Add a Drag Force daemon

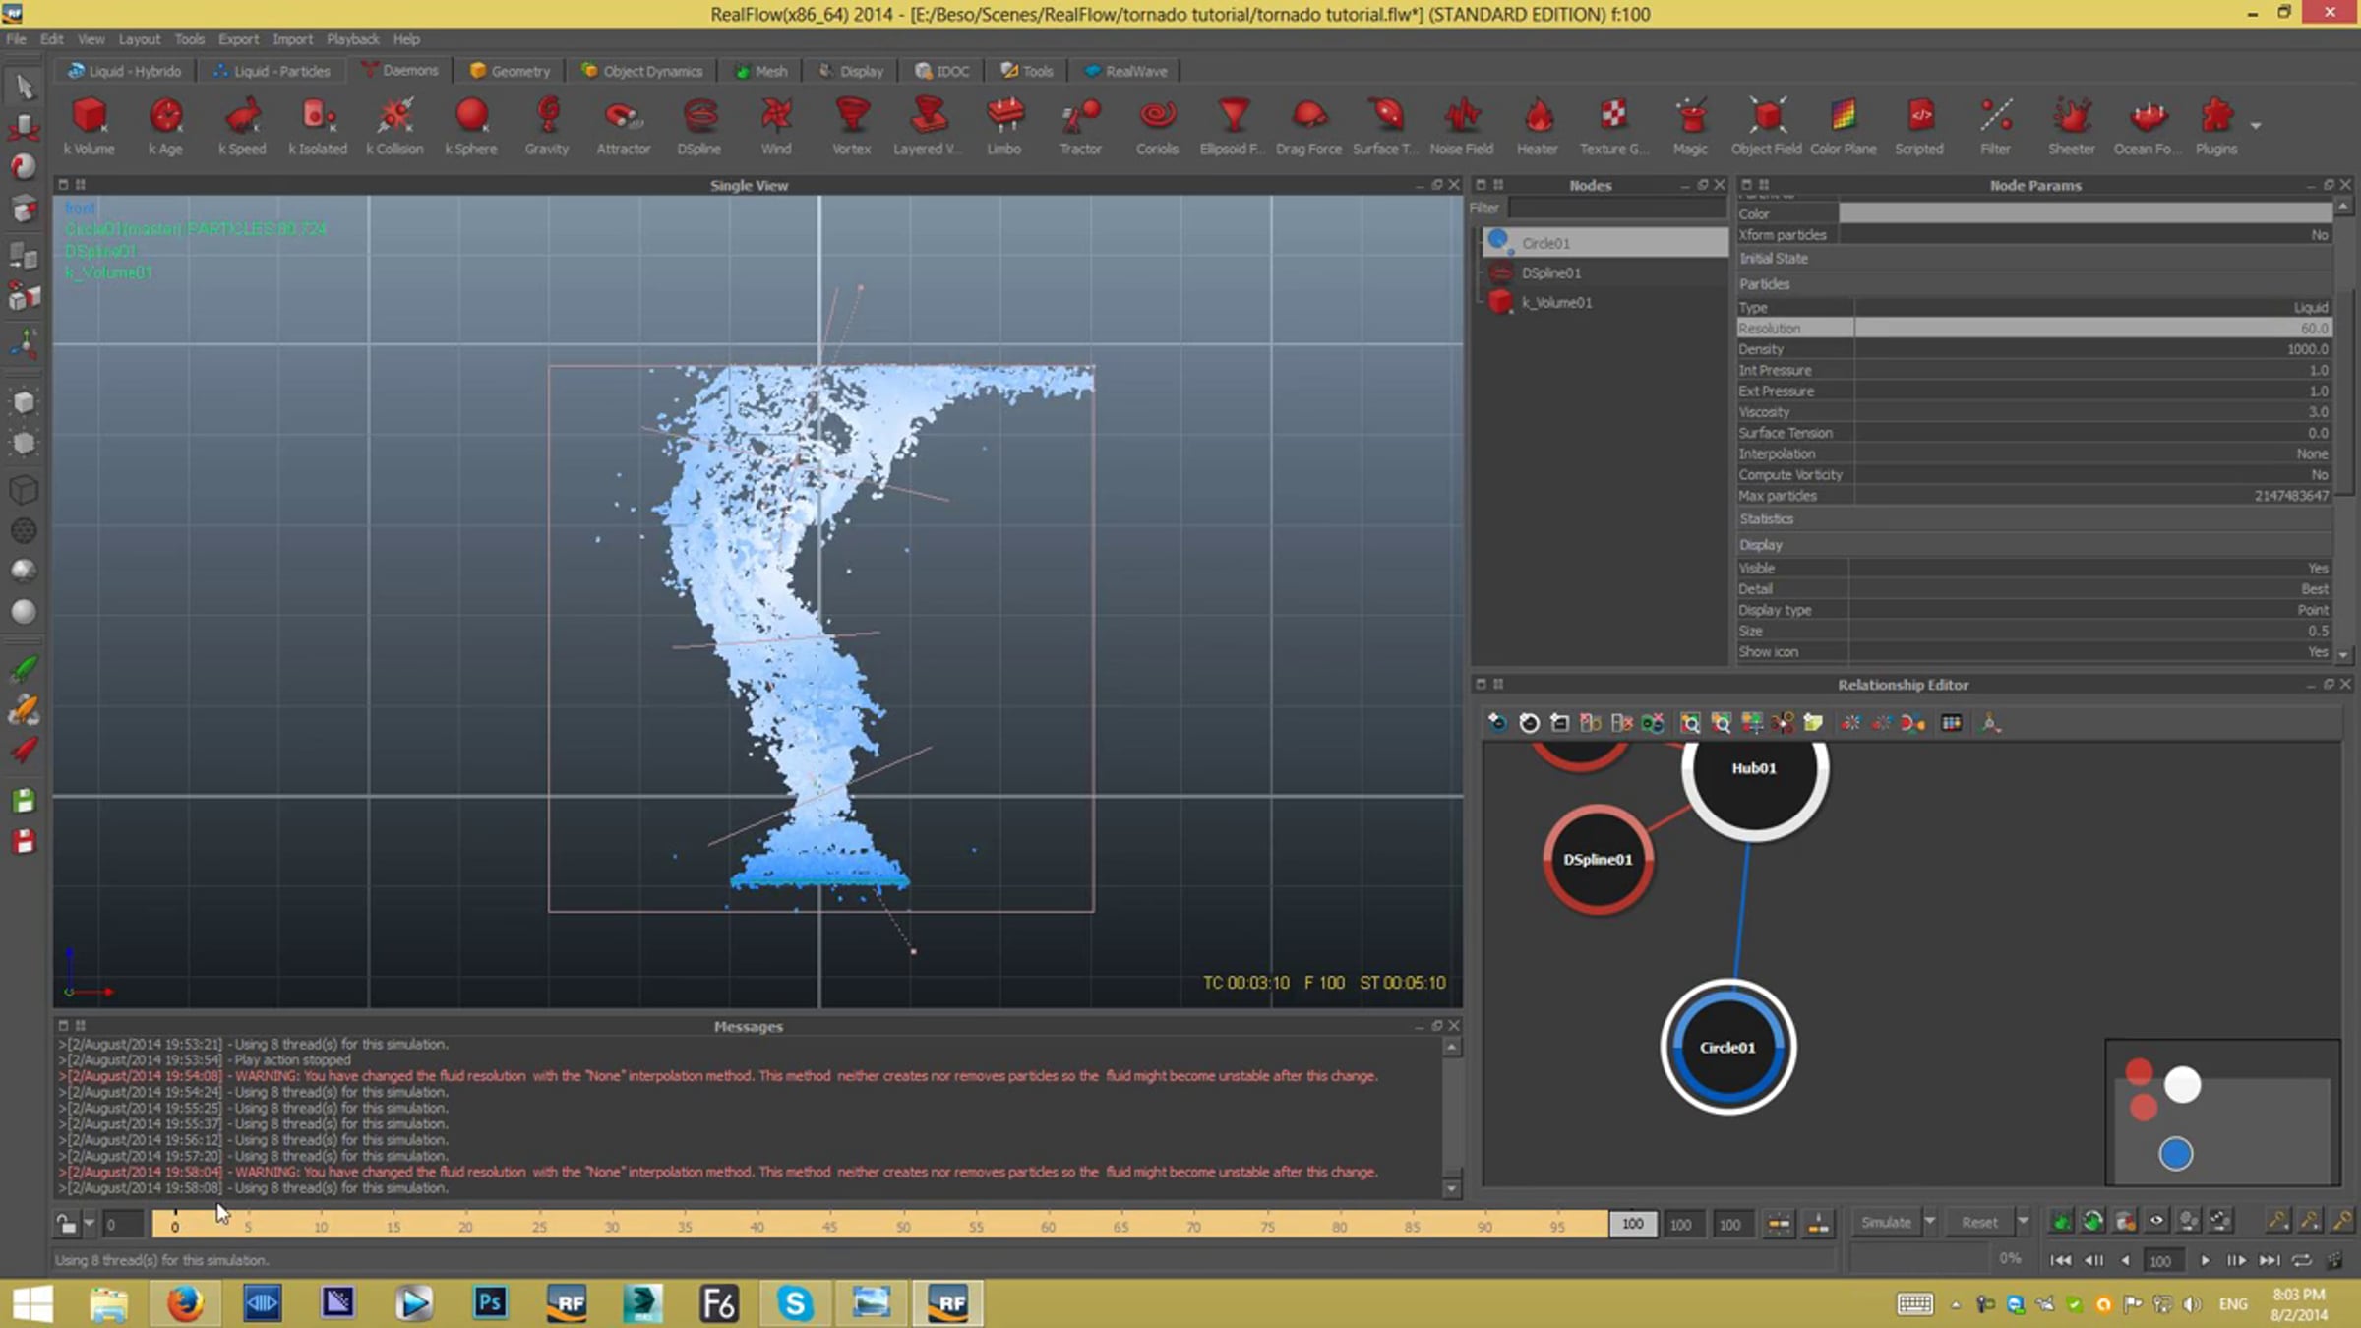(1309, 126)
